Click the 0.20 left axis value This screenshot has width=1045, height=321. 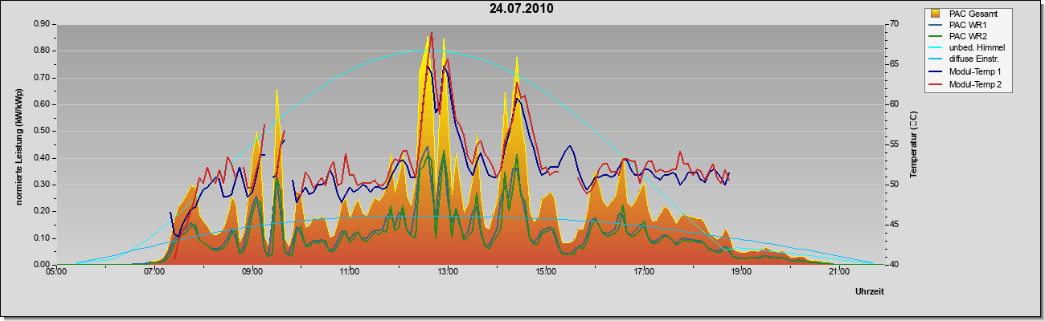tap(42, 211)
